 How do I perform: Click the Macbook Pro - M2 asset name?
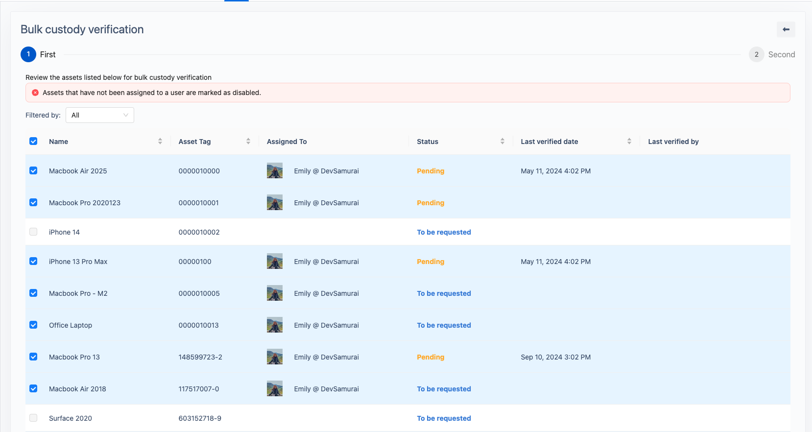(x=78, y=293)
